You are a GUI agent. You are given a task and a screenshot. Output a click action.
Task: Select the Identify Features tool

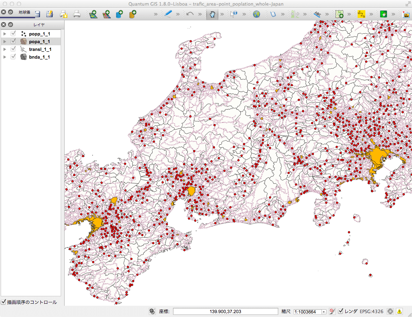tap(234, 14)
